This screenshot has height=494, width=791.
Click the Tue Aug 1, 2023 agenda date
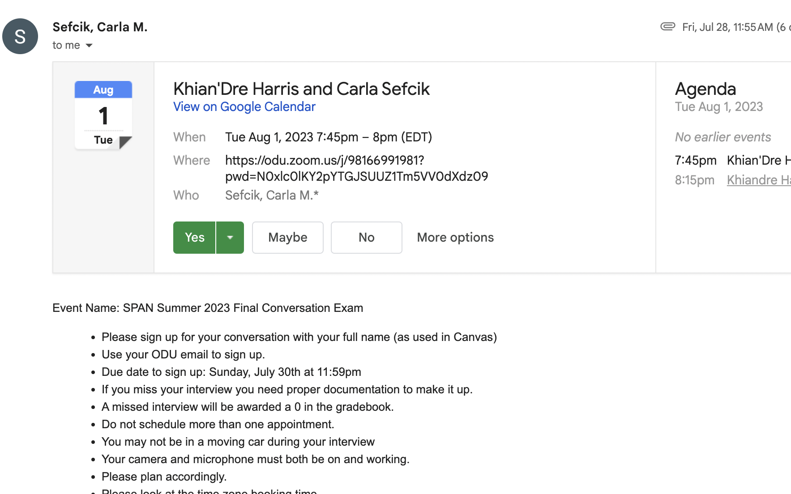coord(719,106)
